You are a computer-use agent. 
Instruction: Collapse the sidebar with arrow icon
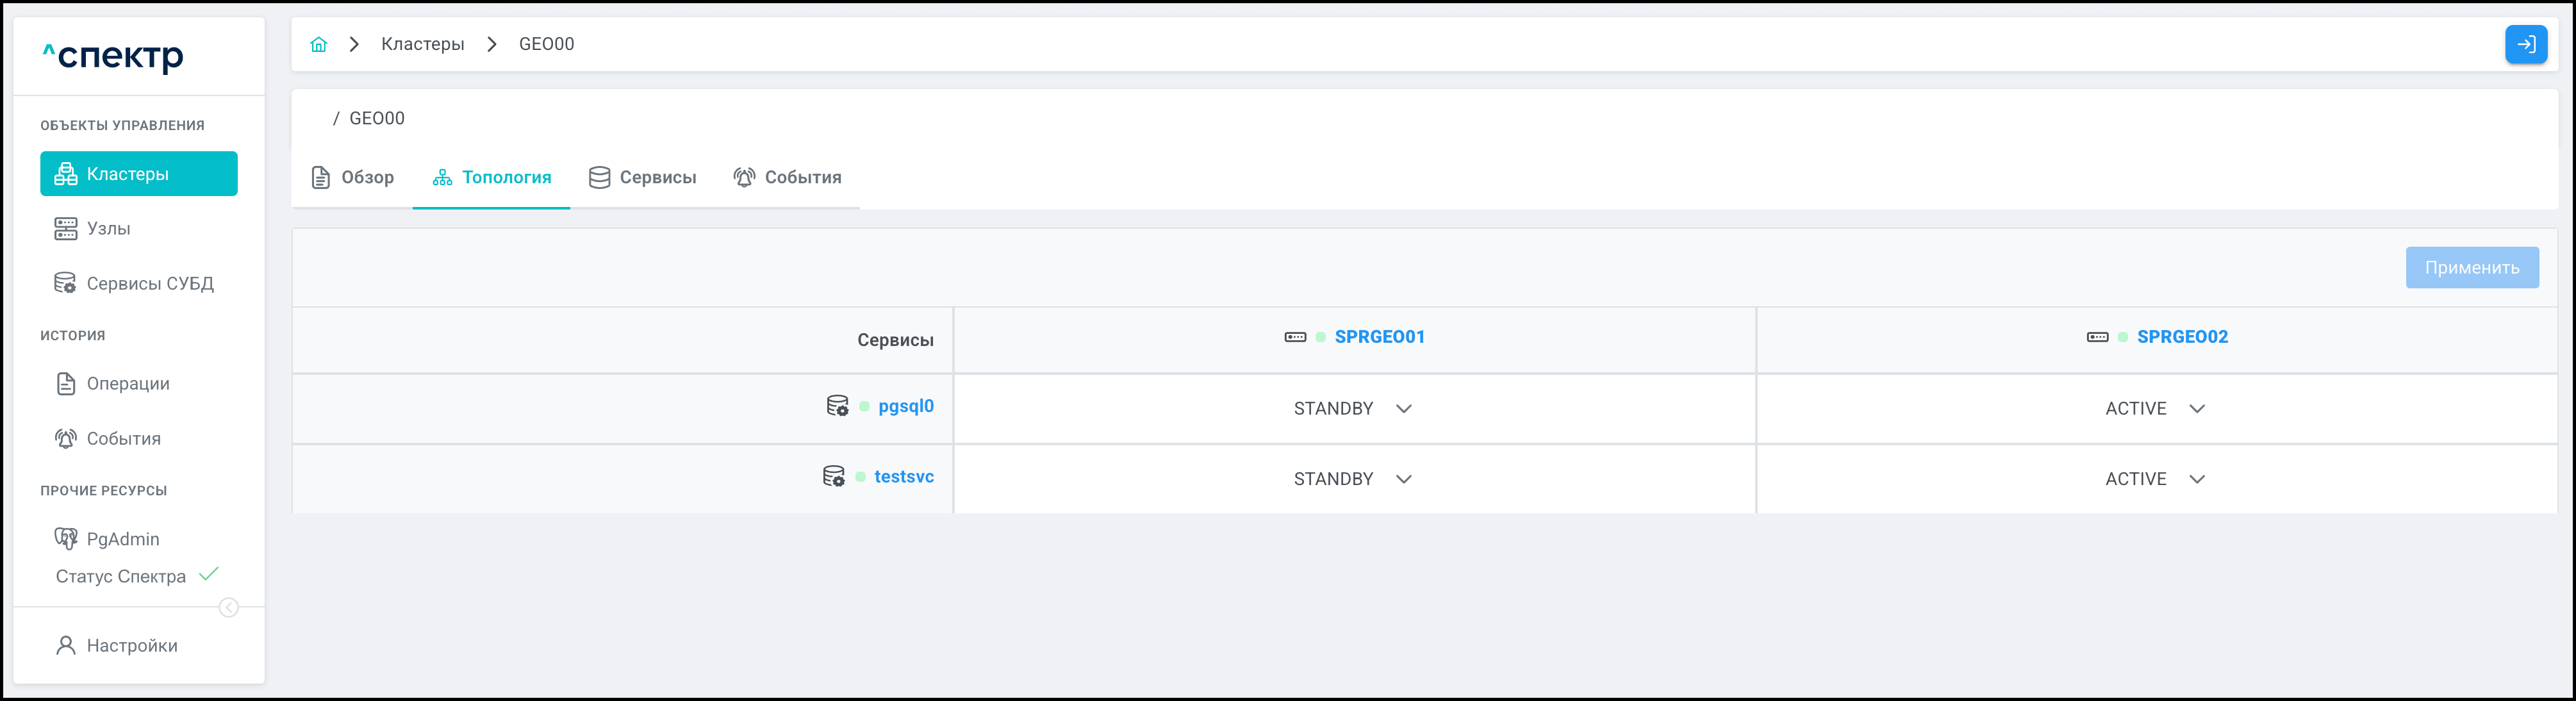tap(229, 608)
